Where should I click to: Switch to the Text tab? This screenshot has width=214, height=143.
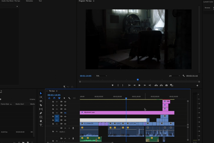pos(40,1)
